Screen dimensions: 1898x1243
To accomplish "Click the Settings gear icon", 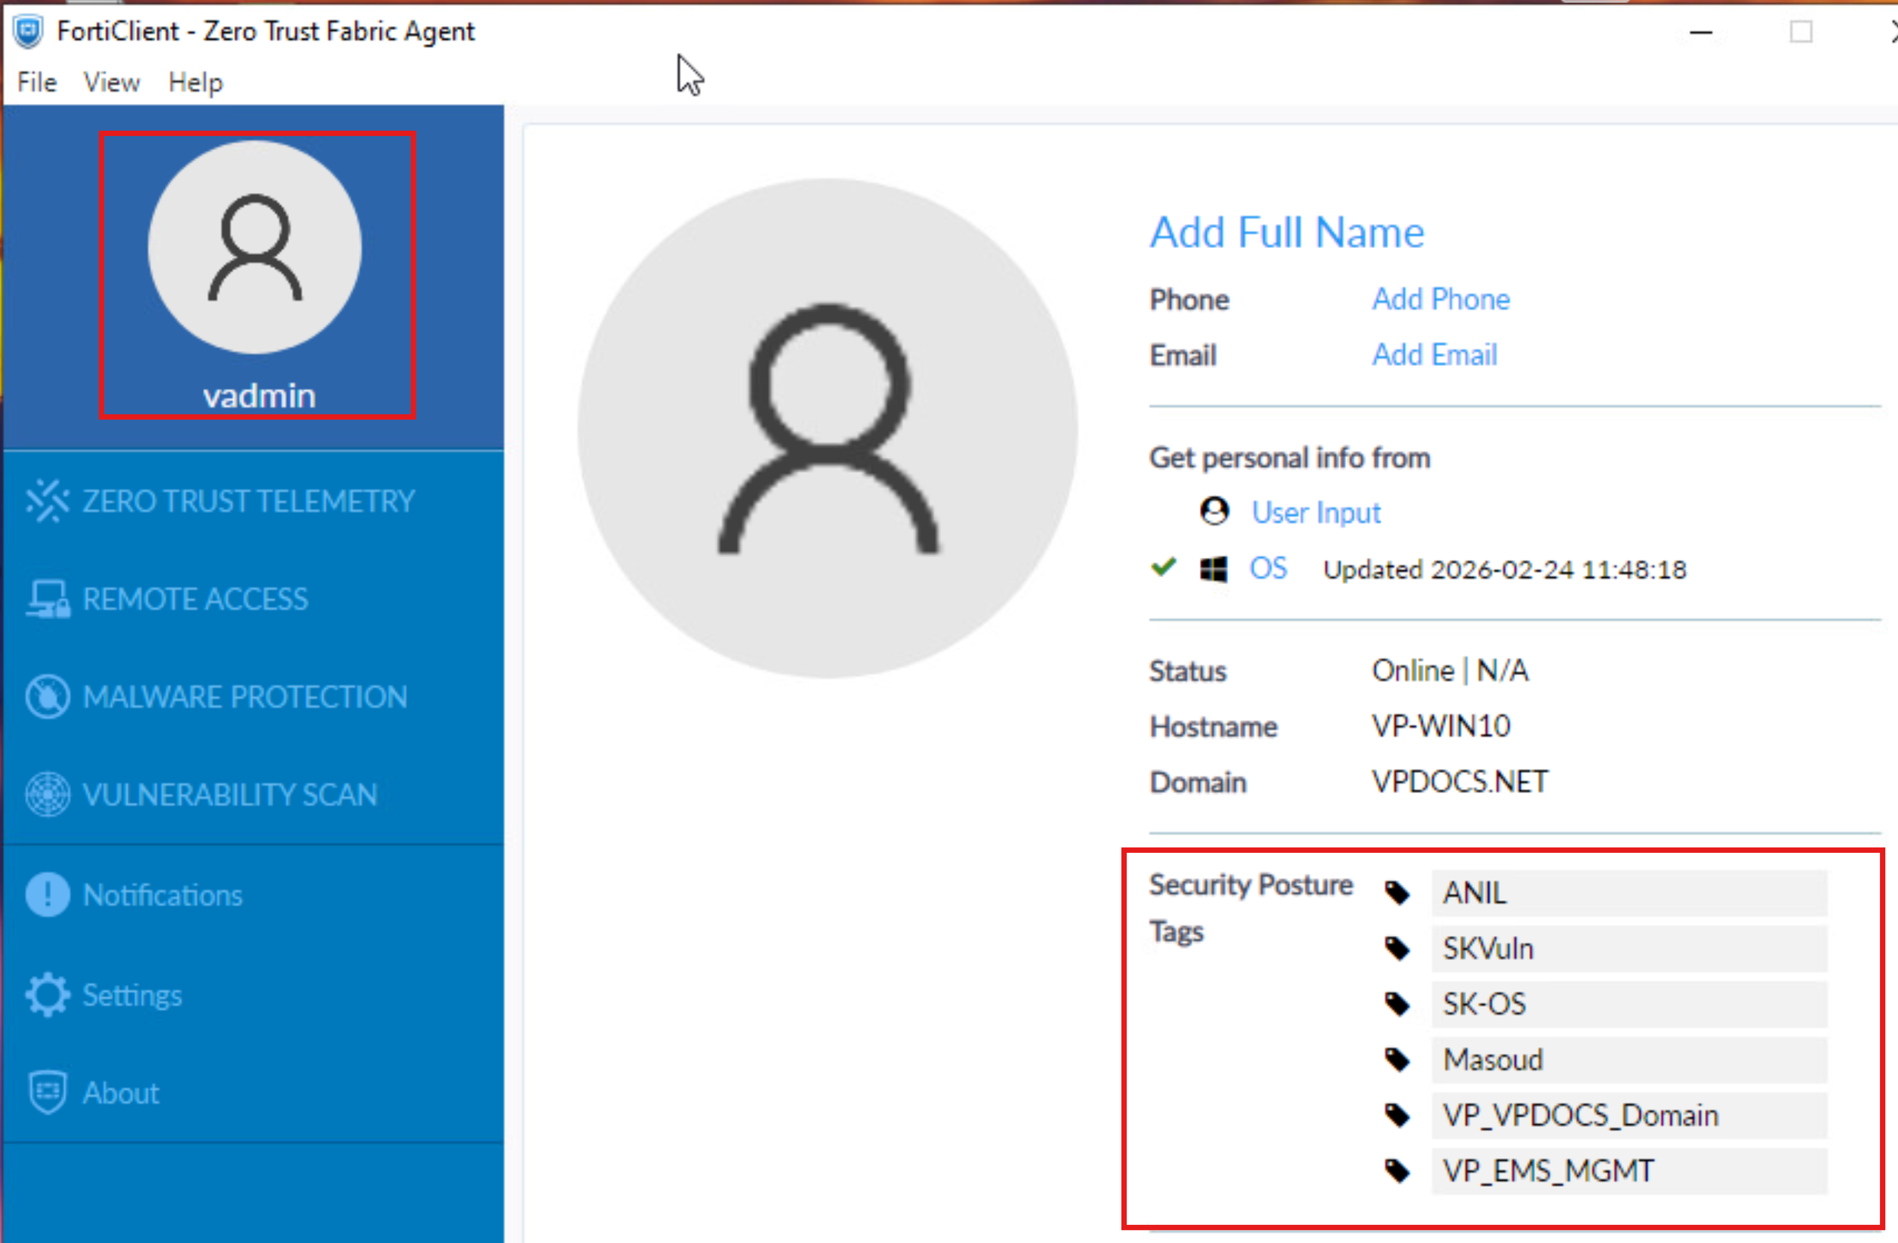I will 47,995.
